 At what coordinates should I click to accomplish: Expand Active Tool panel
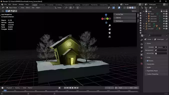coord(124,14)
